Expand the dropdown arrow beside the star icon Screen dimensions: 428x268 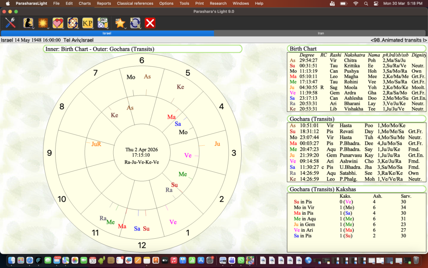[x=126, y=28]
